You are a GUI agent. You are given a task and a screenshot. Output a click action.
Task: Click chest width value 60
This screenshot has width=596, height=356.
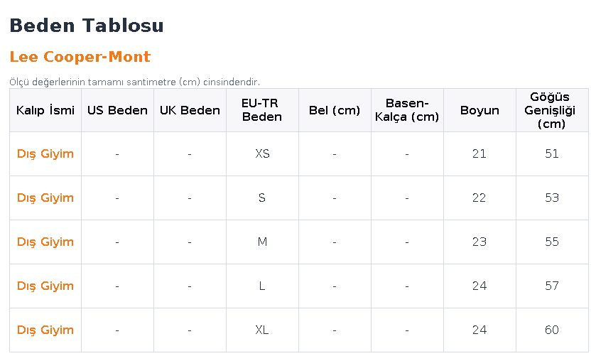552,330
